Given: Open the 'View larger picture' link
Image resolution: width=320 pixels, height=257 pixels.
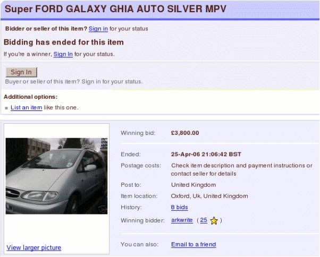Looking at the screenshot, I should pyautogui.click(x=33, y=247).
